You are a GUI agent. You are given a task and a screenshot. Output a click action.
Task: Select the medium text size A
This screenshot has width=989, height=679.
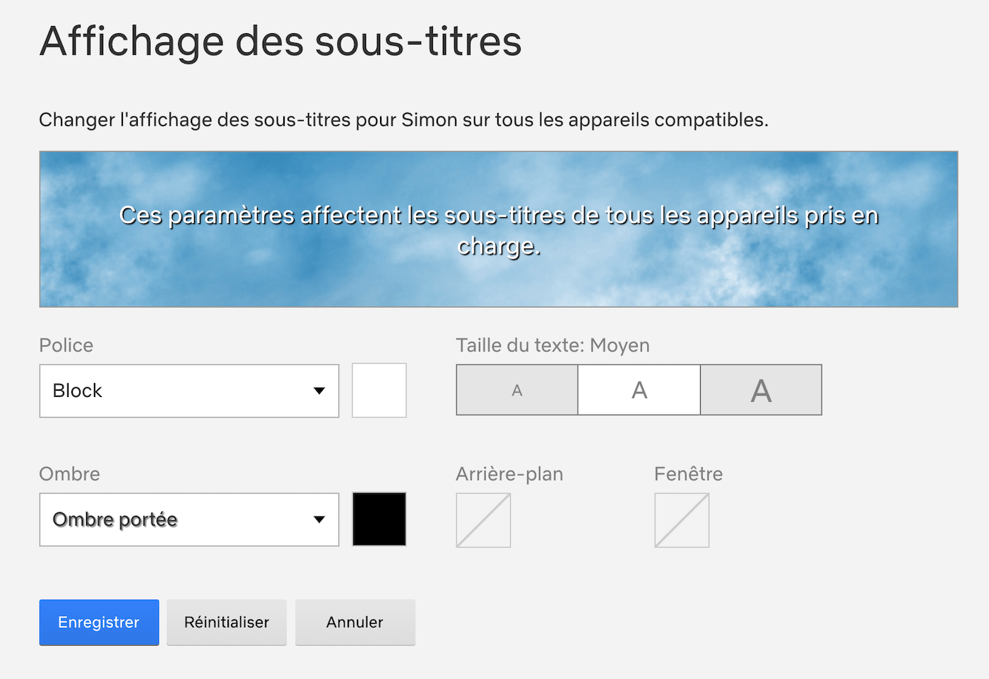coord(639,390)
